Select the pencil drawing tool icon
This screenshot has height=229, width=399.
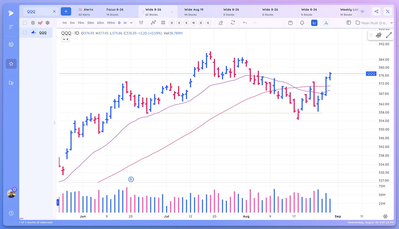[x=221, y=23]
